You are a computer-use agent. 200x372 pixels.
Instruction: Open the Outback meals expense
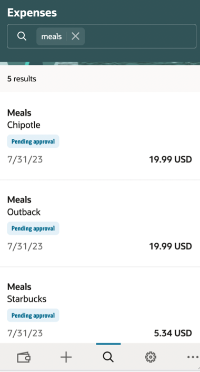click(x=100, y=223)
